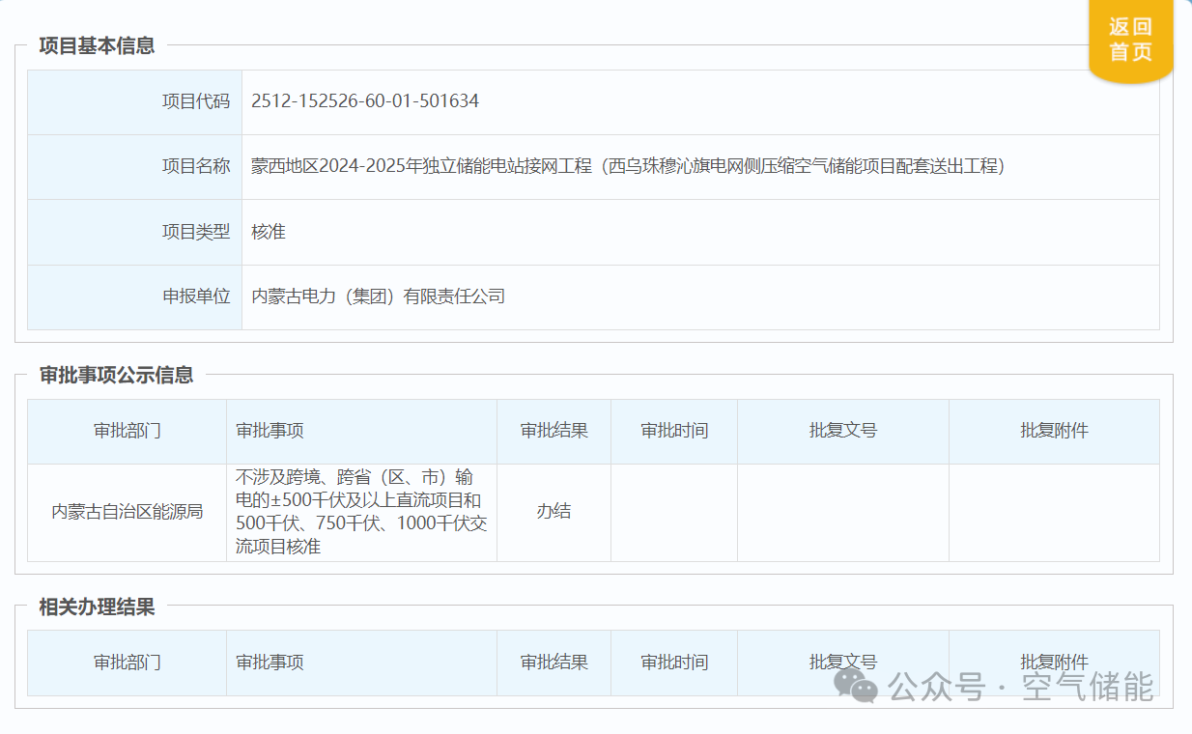Screen dimensions: 1192x734
Task: Click the 项目基本信息 section header
Action: pos(95,44)
